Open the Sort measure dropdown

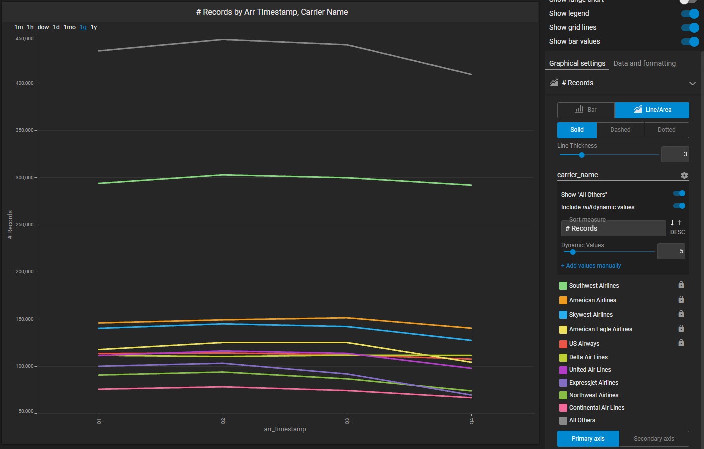[x=613, y=228]
